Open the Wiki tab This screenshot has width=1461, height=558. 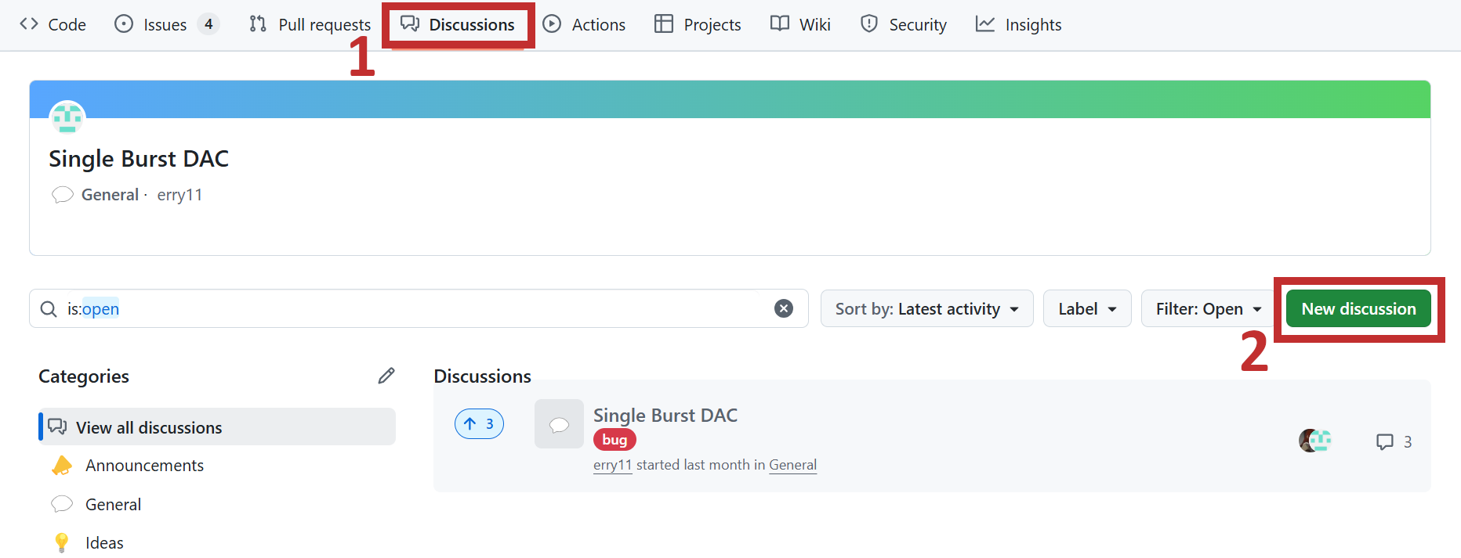(x=800, y=25)
